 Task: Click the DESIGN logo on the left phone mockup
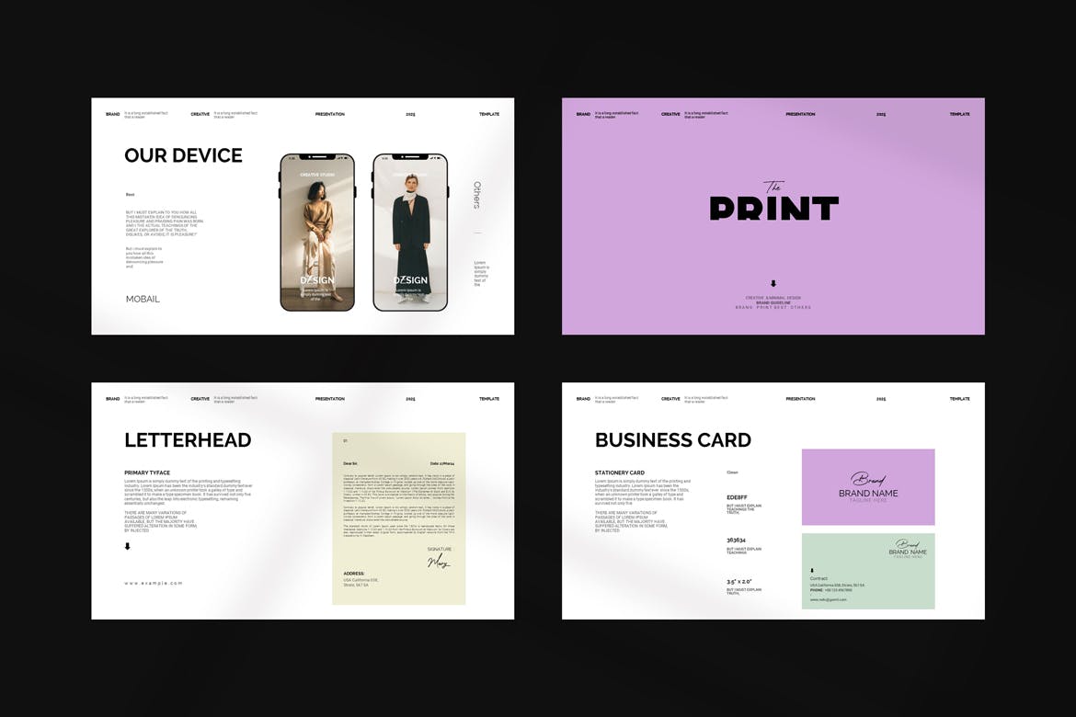317,280
